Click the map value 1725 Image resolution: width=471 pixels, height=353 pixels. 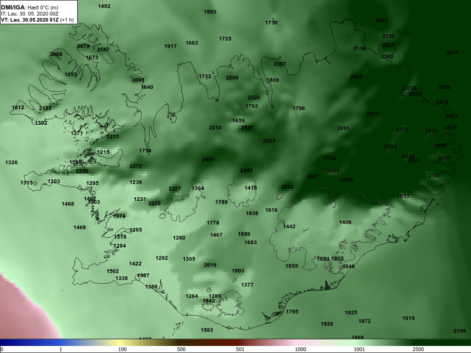(x=225, y=39)
